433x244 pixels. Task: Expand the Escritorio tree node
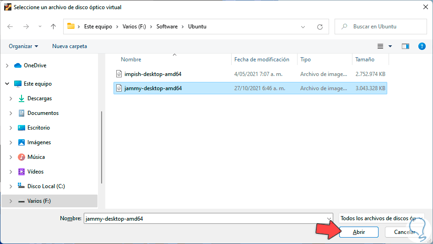(x=11, y=128)
